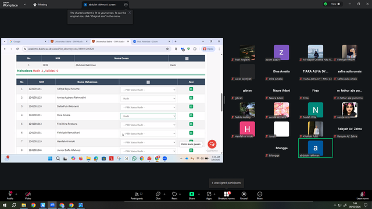The image size is (372, 209).
Task: Click the red chat bubble support button
Action: click(212, 144)
